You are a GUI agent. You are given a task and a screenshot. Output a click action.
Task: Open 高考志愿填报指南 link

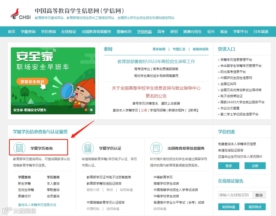tap(165, 69)
